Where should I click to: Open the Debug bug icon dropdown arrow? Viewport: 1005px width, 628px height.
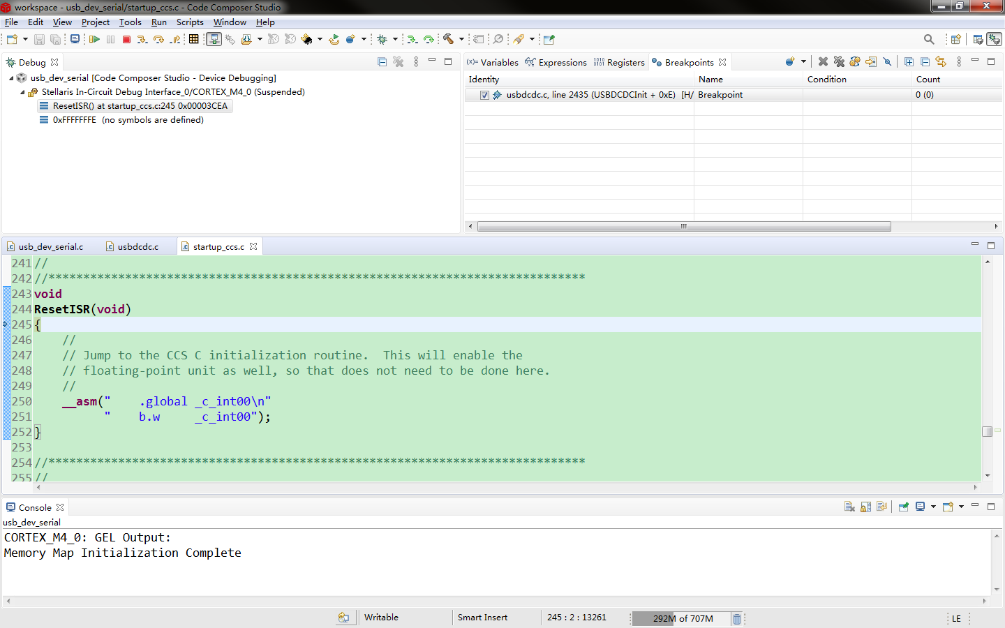(395, 40)
